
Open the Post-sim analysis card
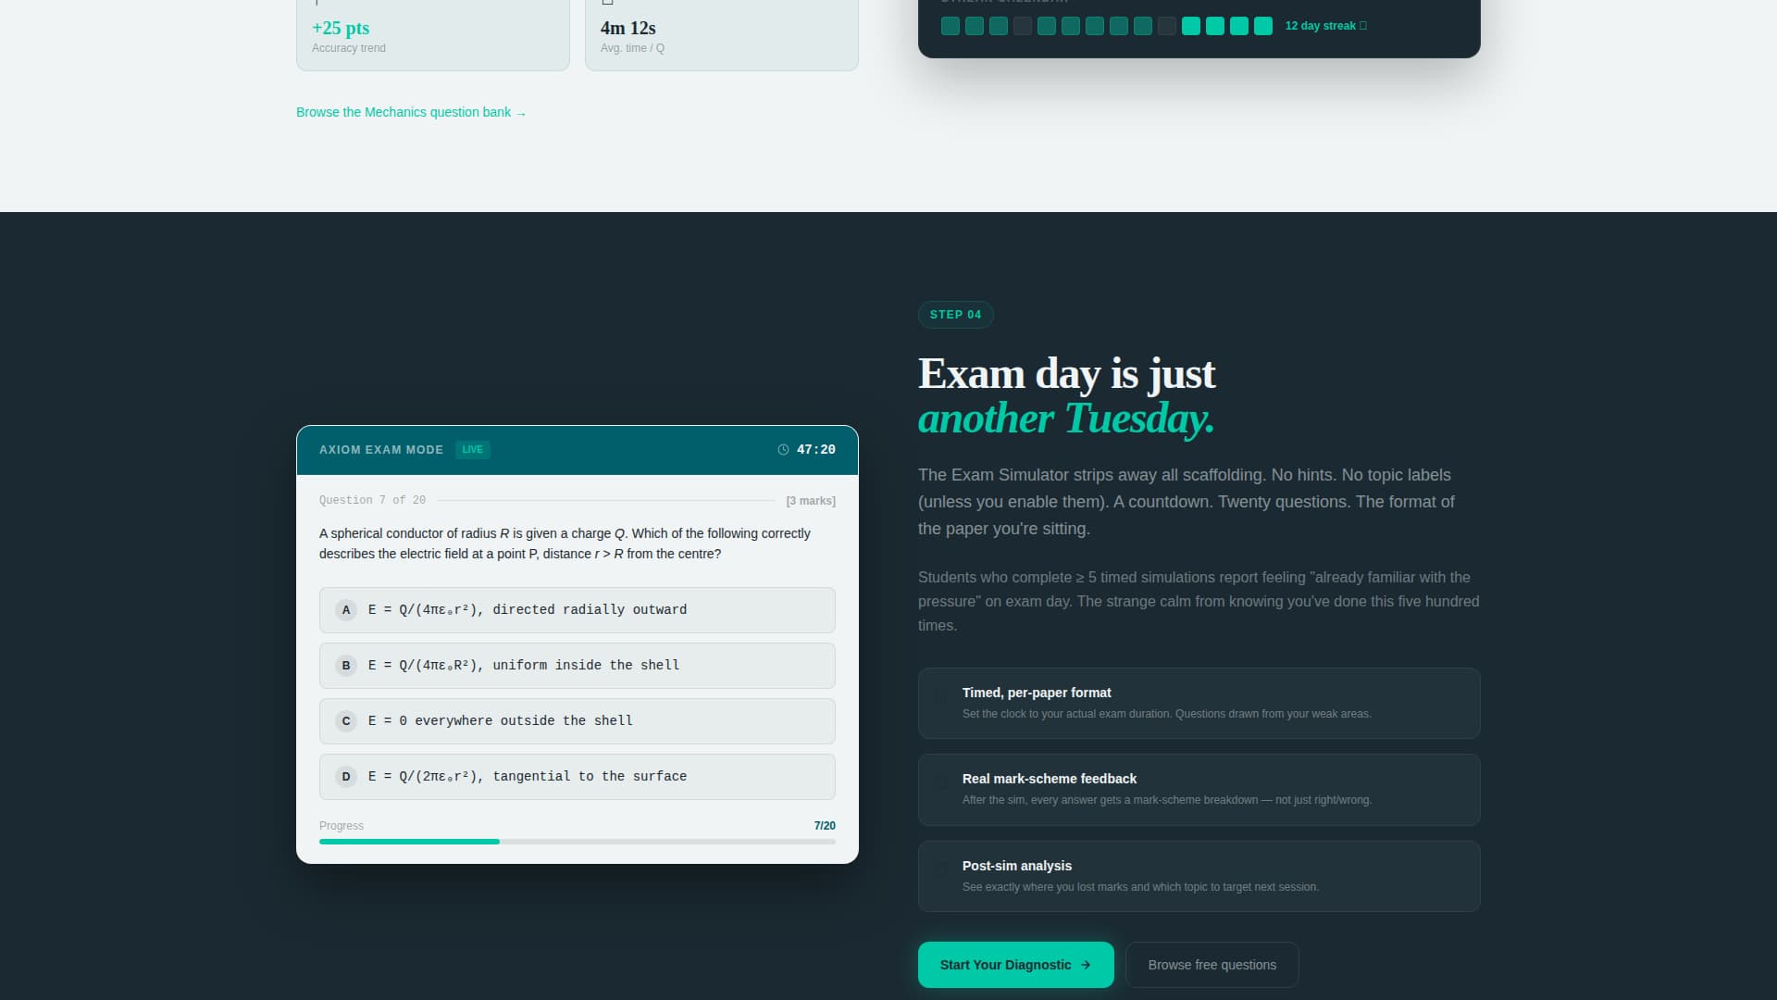[1199, 876]
